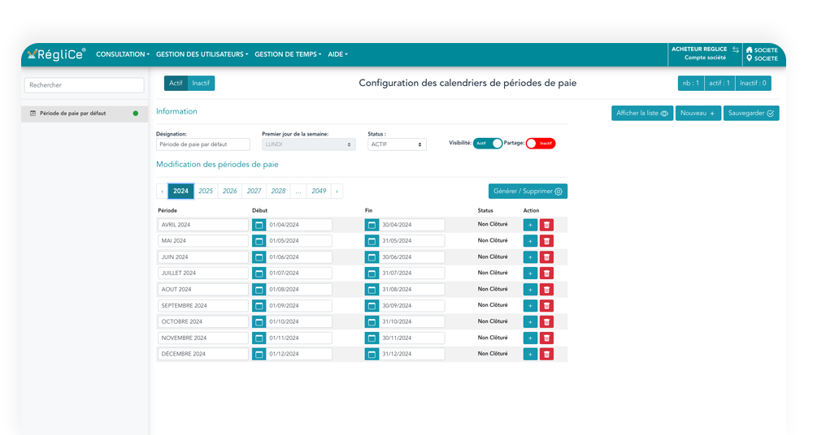Delete the AVRIL 2024 period
This screenshot has width=813, height=435.
546,225
